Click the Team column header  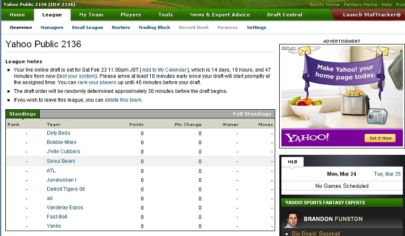coord(54,125)
